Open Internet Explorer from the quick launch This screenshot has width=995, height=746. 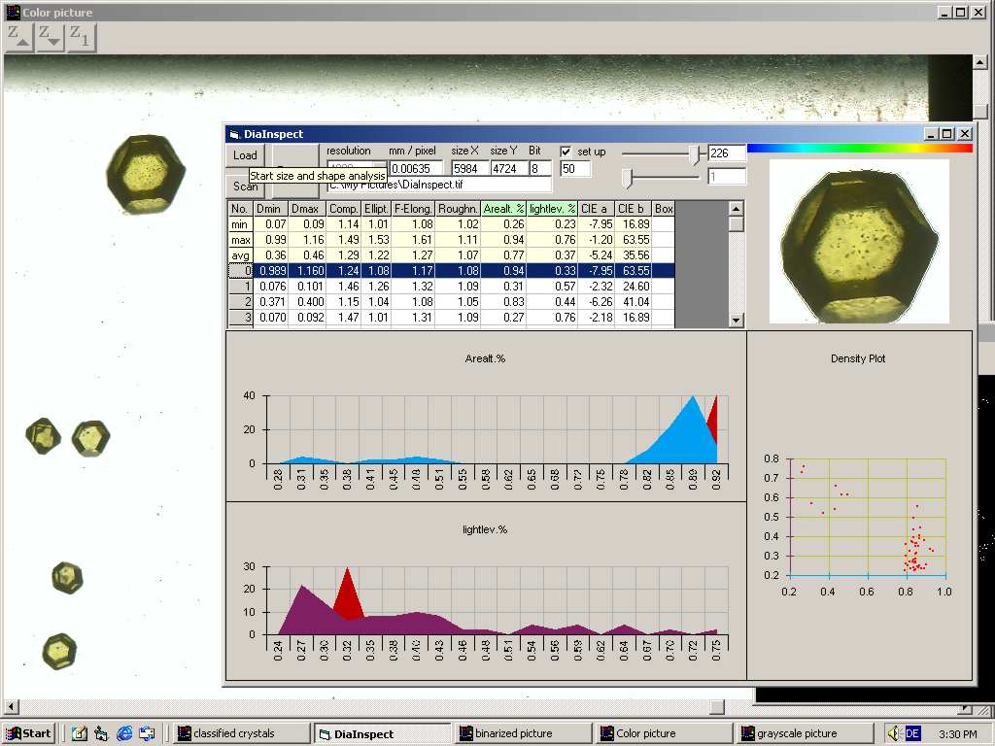pyautogui.click(x=124, y=733)
